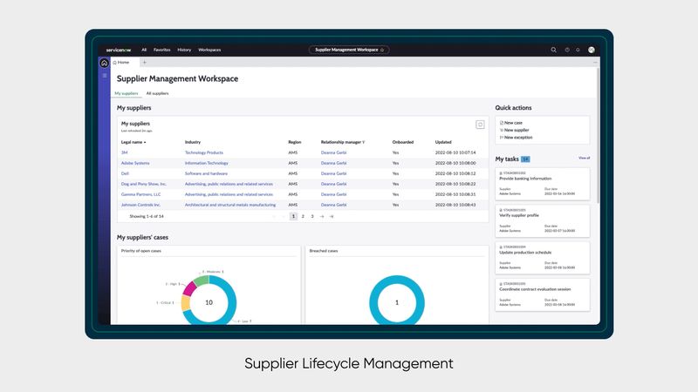This screenshot has height=392, width=698.
Task: Switch to the All suppliers tab
Action: (x=157, y=92)
